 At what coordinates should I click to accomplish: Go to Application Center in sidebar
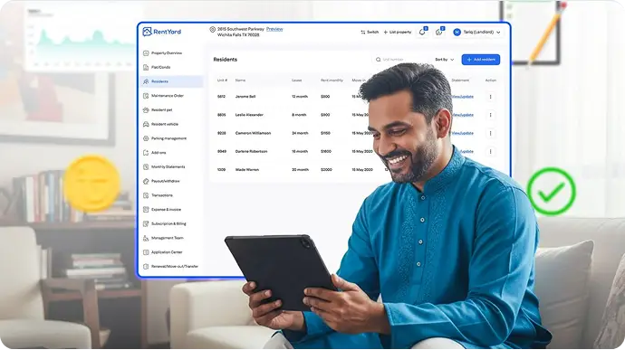(x=167, y=252)
